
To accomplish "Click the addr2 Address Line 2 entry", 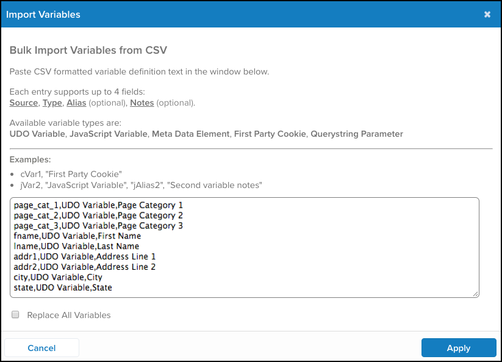I will [x=84, y=267].
